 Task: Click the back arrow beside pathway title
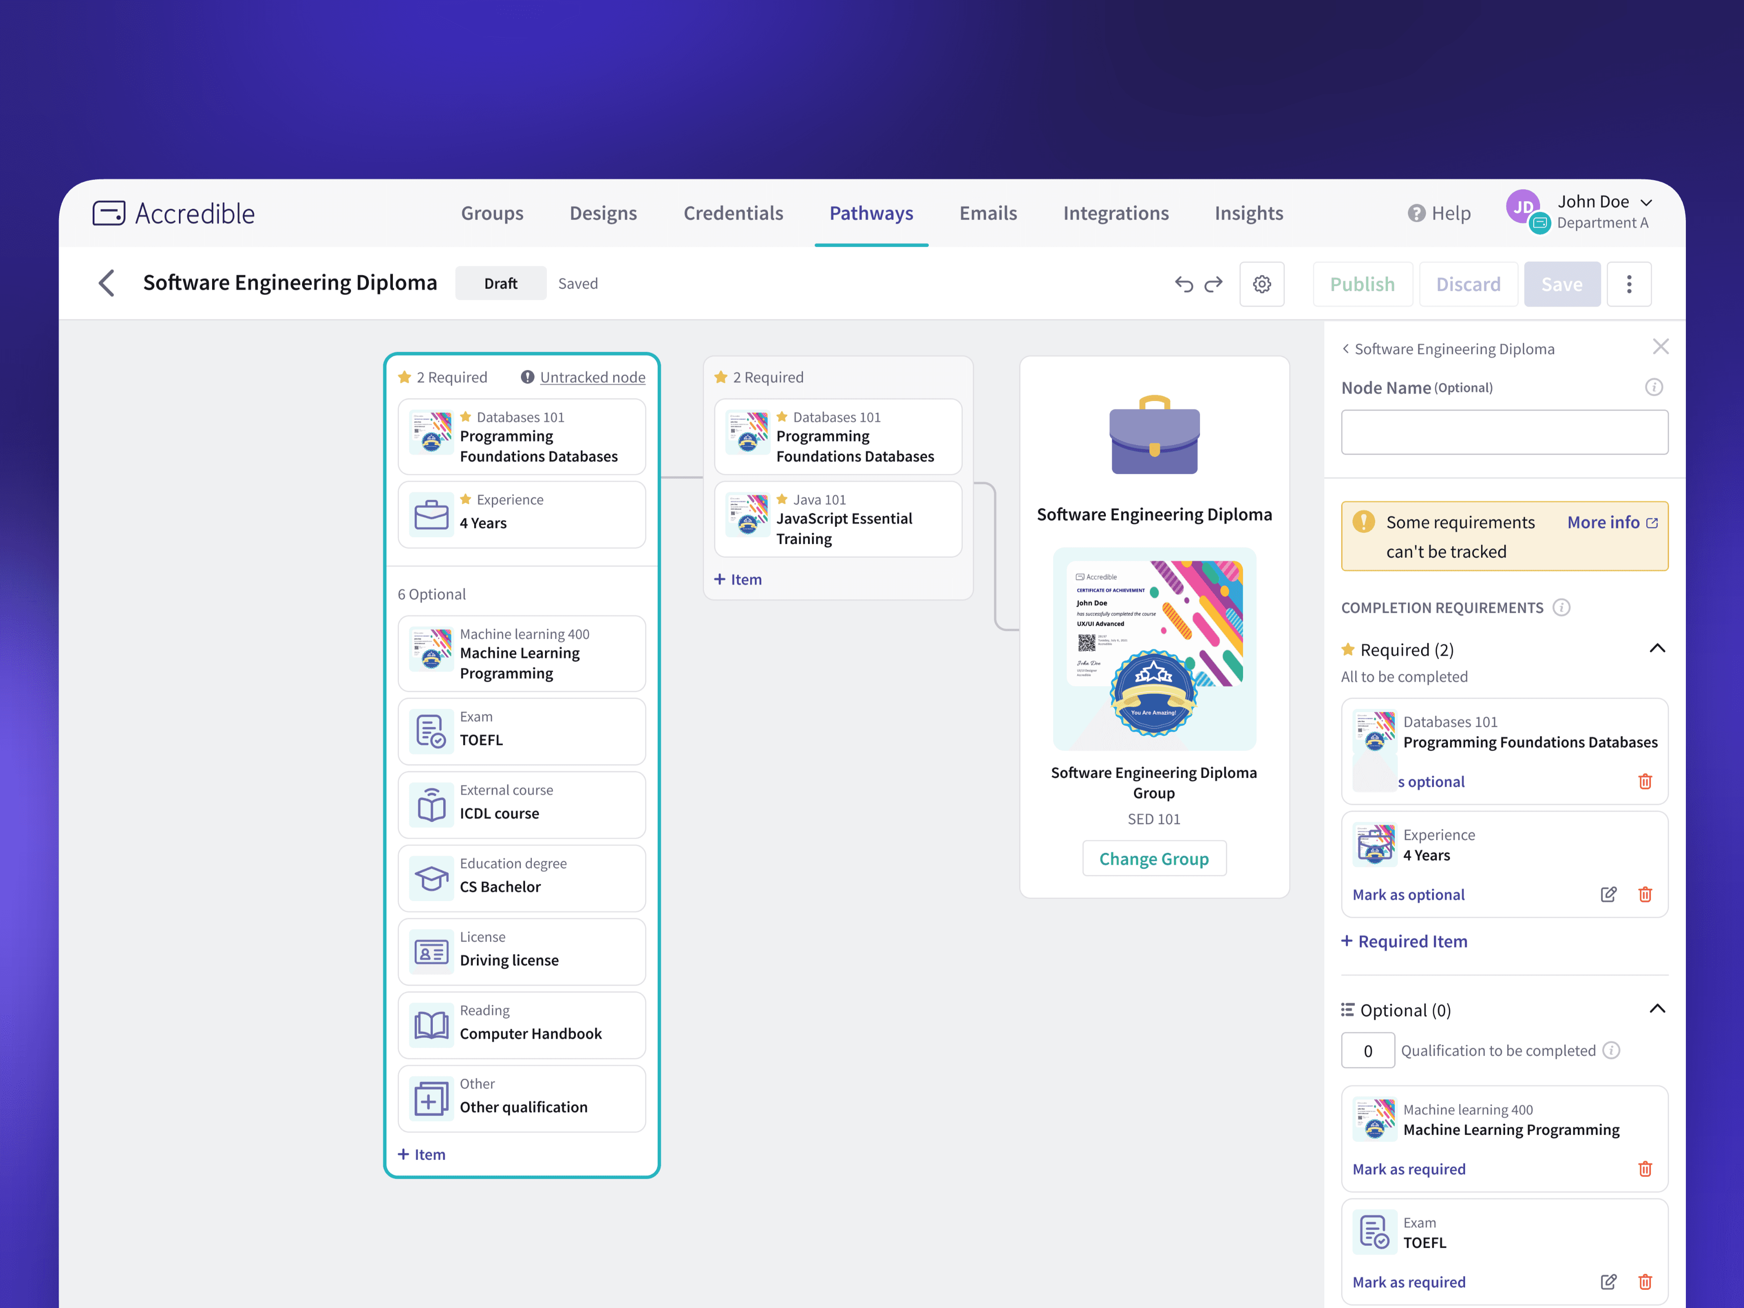[107, 283]
